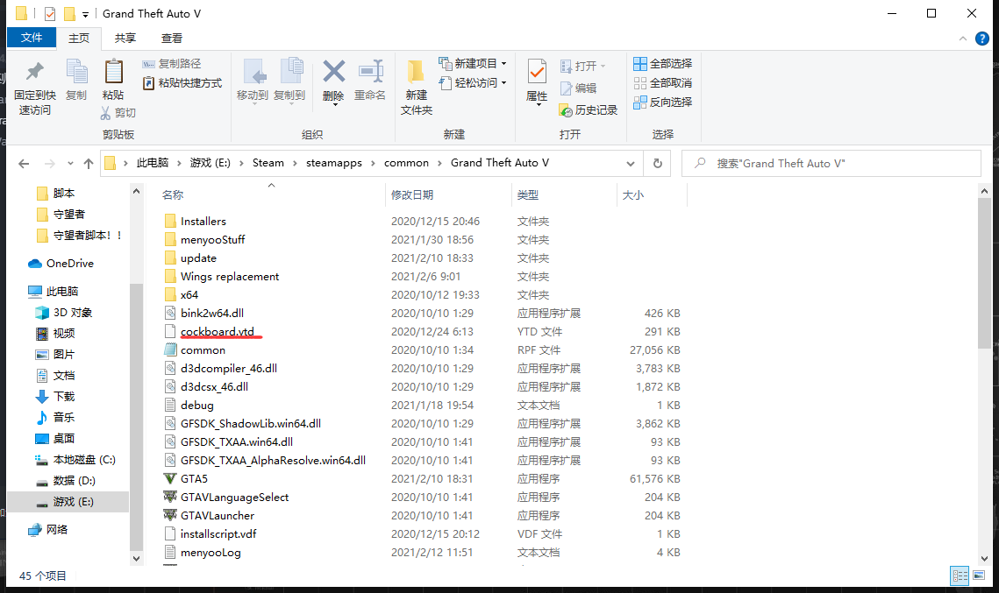Open recent locations dropdown arrow
This screenshot has height=593, width=999.
click(x=70, y=164)
